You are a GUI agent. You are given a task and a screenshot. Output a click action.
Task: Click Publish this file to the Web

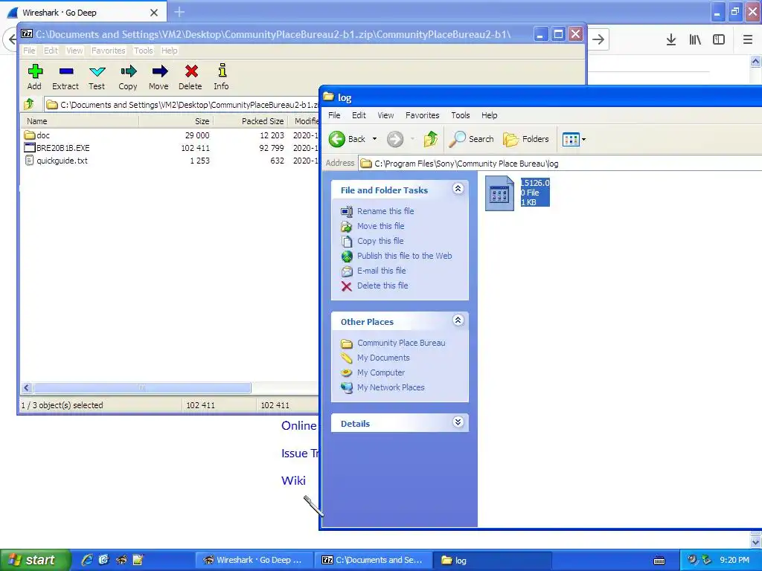pos(404,256)
